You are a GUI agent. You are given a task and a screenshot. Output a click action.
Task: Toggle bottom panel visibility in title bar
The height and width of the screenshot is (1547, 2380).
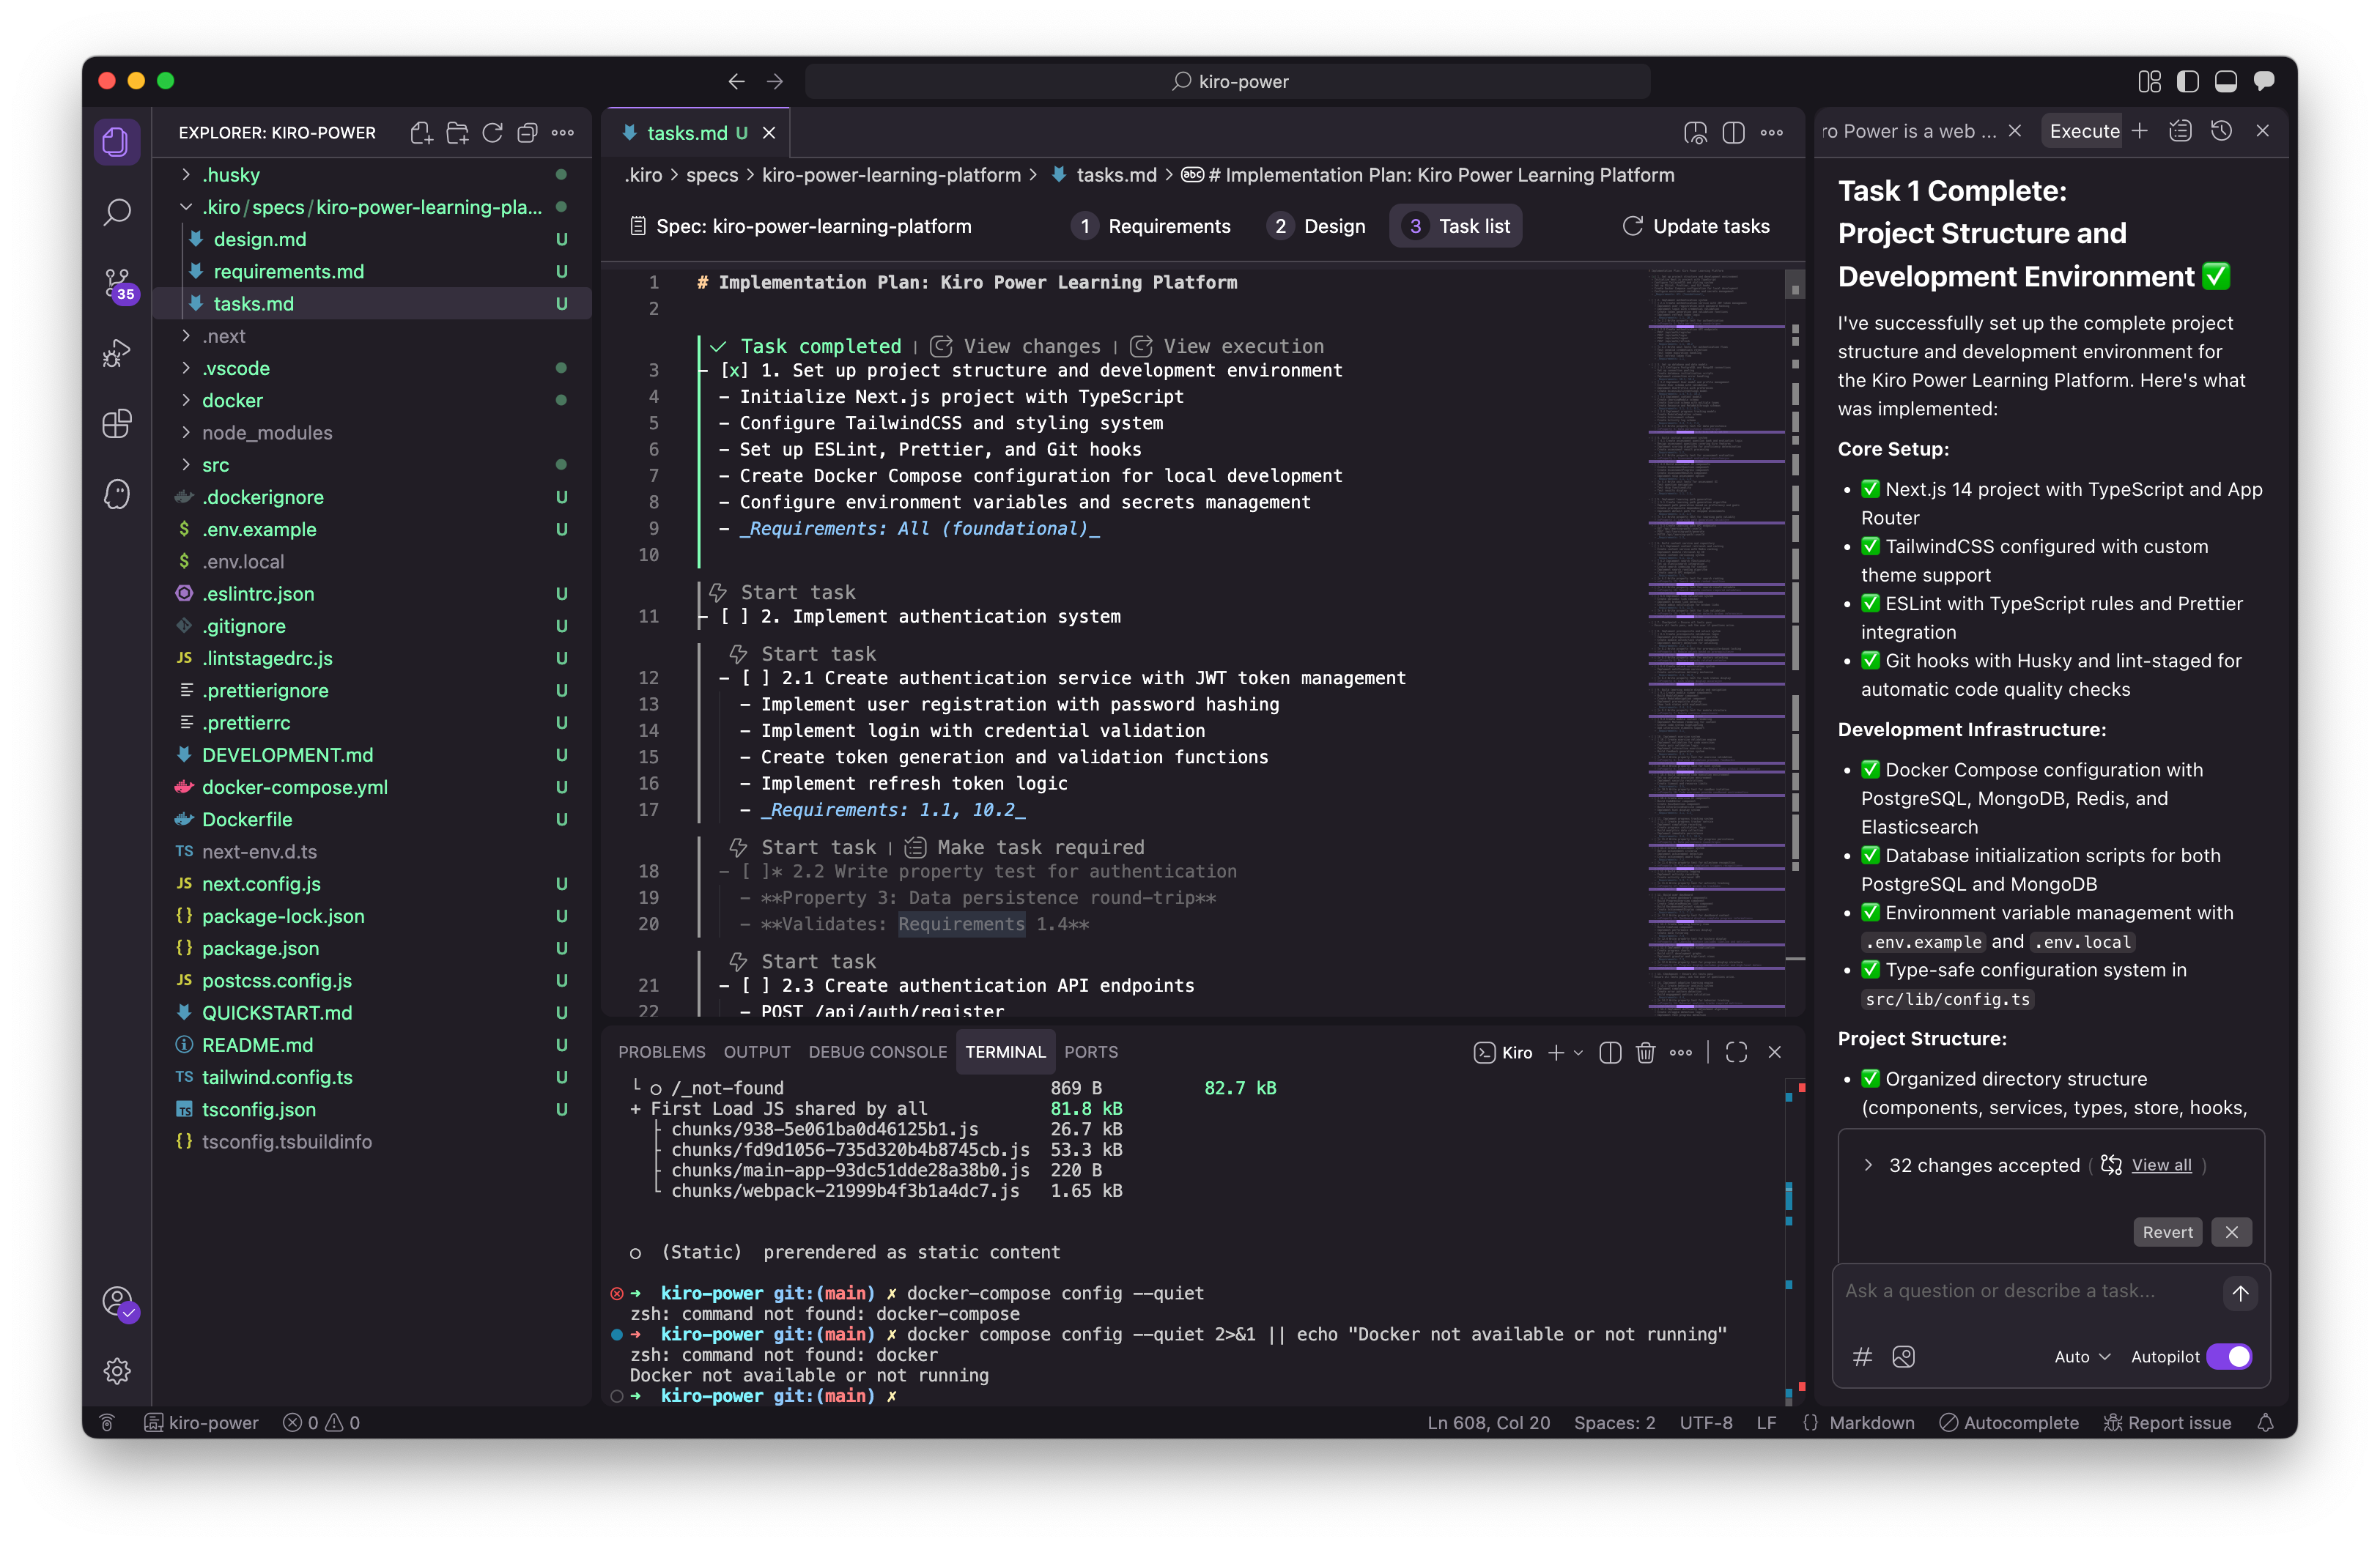point(2225,82)
